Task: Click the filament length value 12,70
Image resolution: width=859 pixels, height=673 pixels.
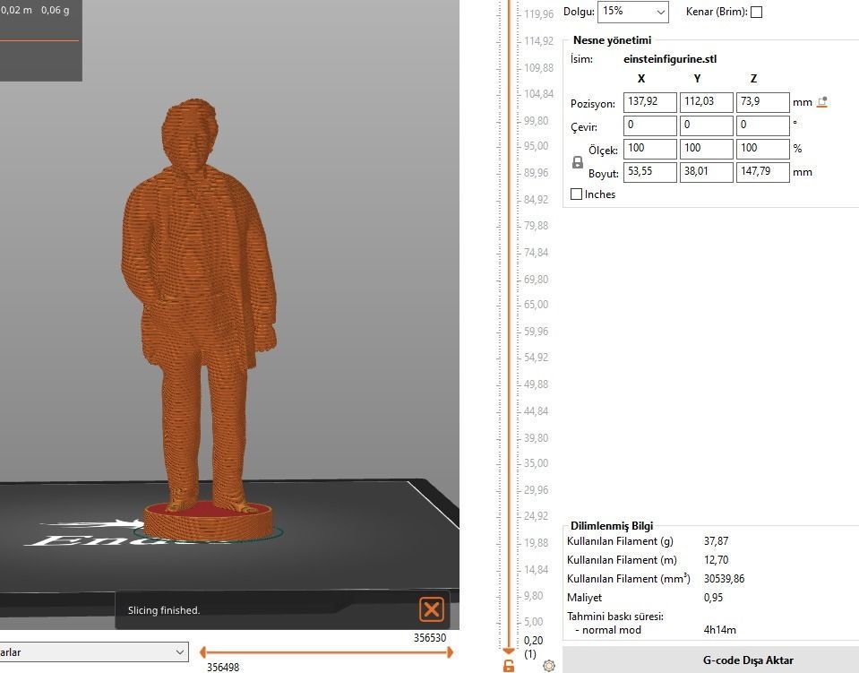Action: point(716,559)
